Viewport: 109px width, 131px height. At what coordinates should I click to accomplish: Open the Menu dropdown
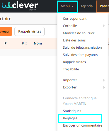pyautogui.click(x=67, y=6)
